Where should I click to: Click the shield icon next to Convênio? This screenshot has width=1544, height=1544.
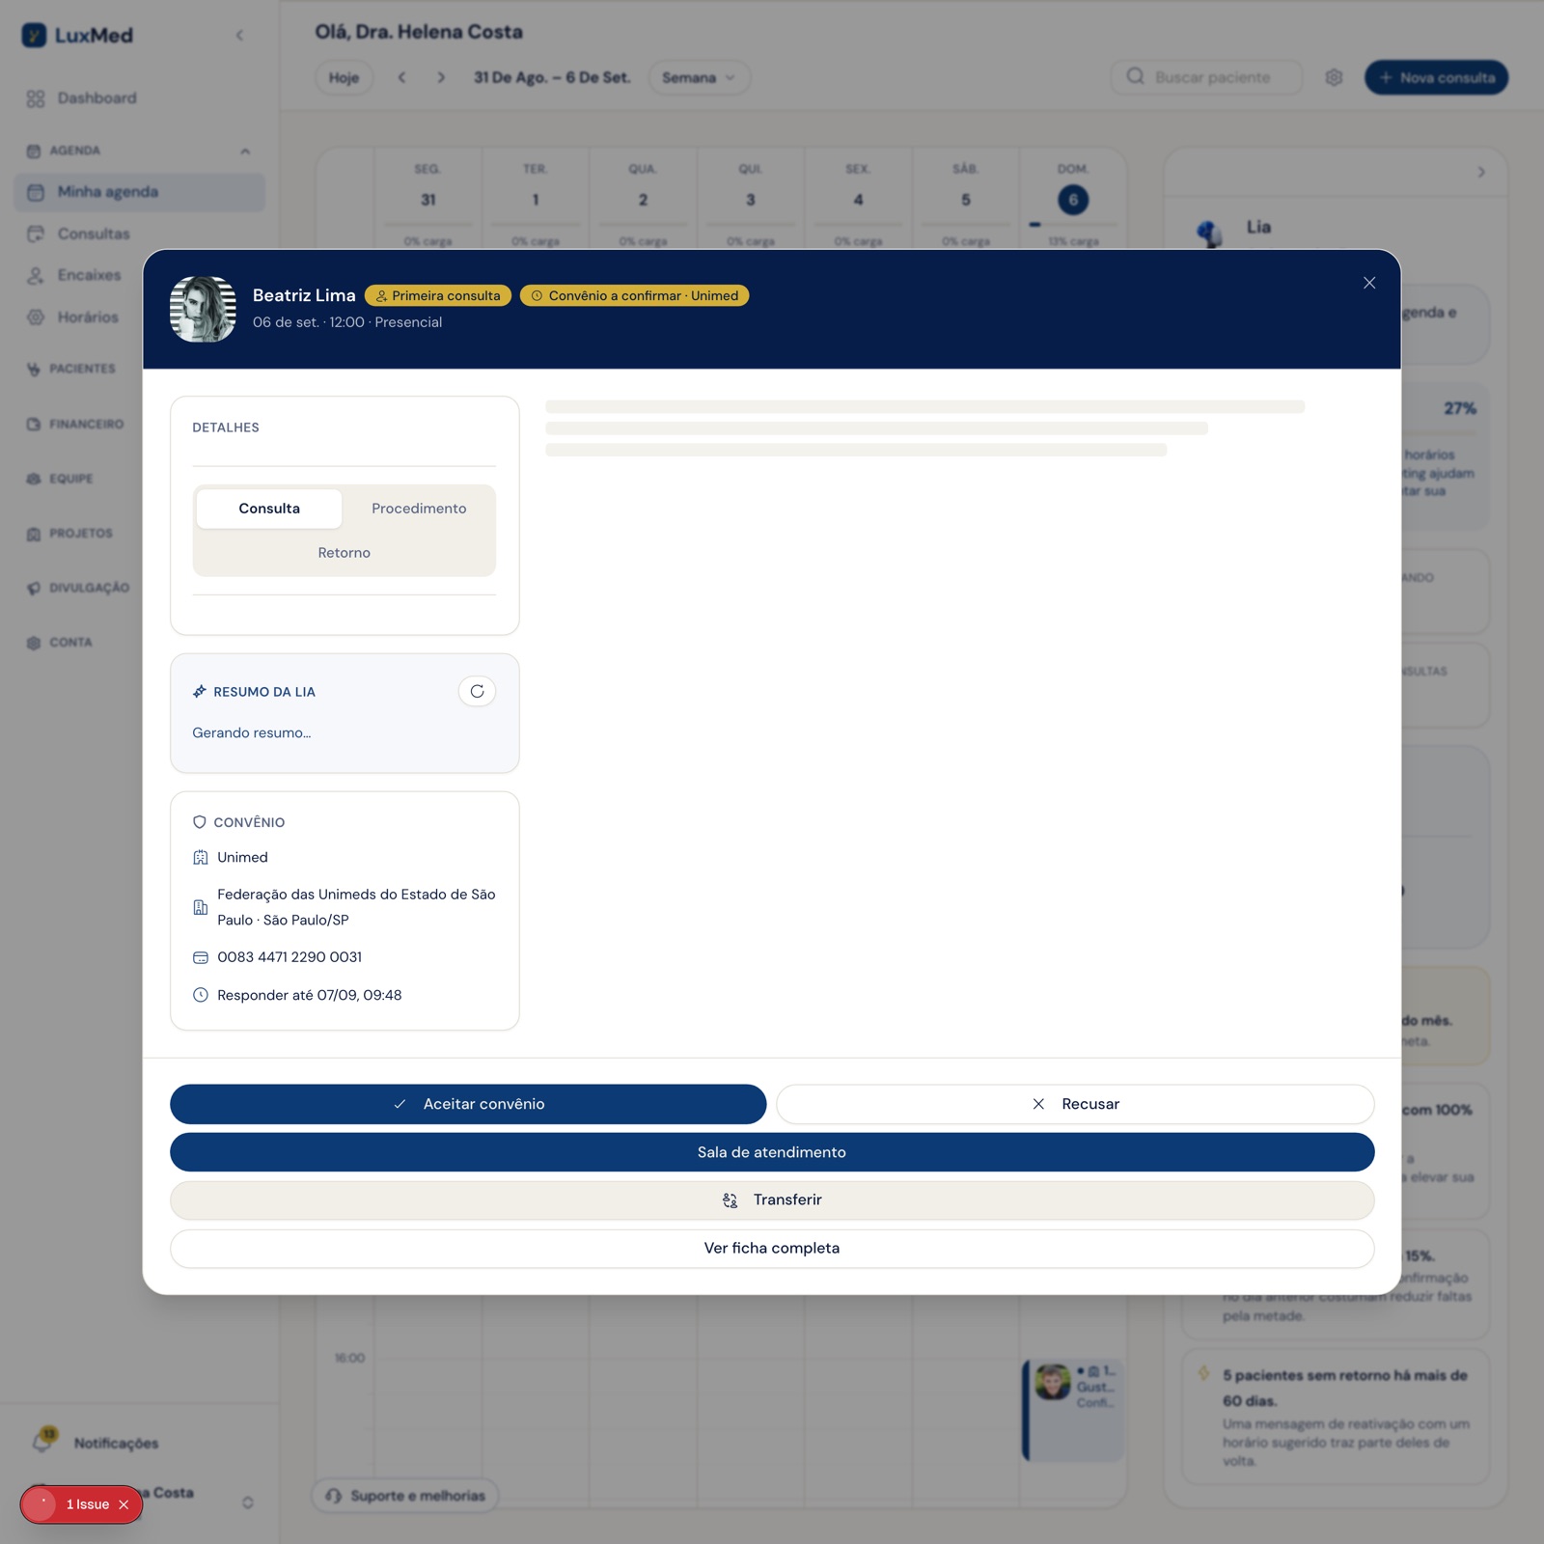point(200,822)
